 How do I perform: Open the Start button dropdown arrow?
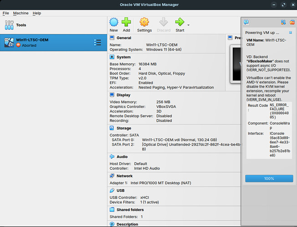click(x=188, y=25)
